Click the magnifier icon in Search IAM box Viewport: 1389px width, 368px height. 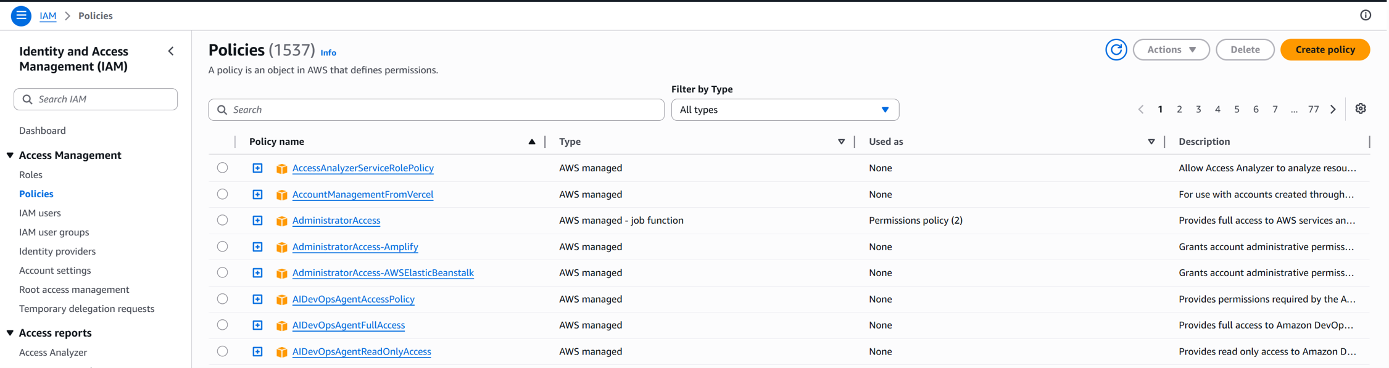(27, 99)
